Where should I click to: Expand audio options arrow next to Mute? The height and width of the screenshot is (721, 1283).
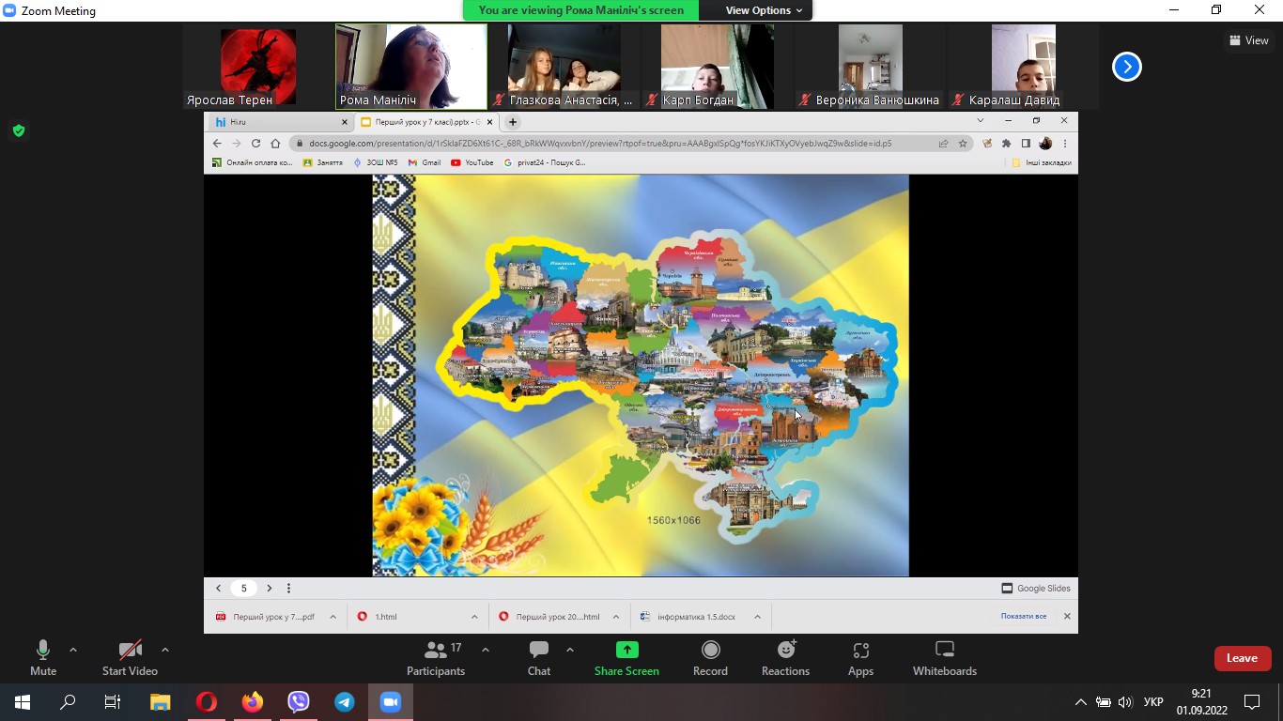[73, 650]
